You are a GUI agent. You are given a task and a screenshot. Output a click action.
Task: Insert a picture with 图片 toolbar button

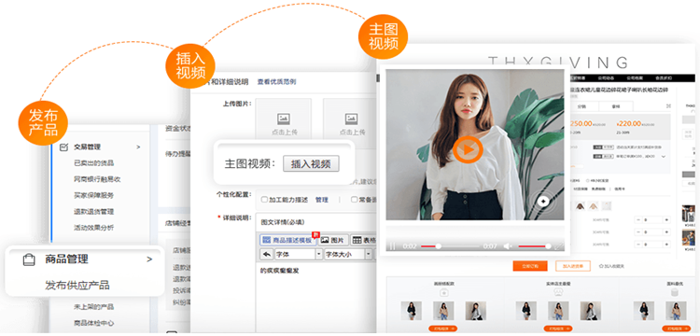point(333,240)
